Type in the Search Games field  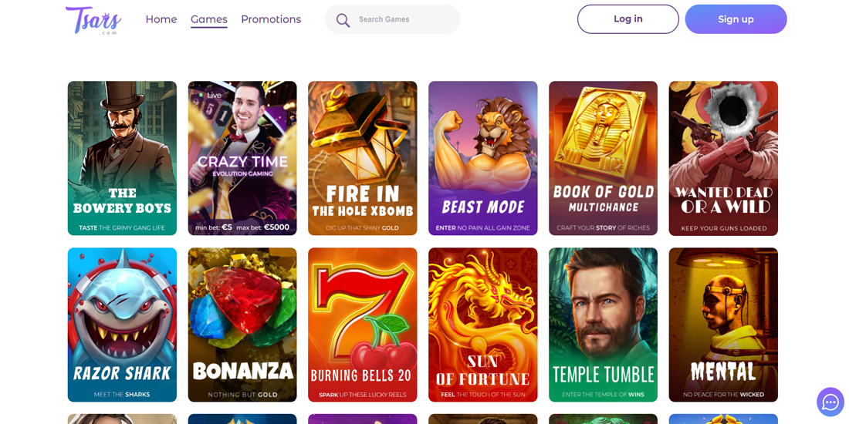[x=405, y=19]
